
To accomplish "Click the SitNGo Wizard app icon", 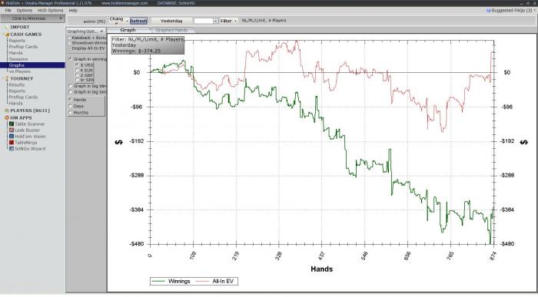I will pyautogui.click(x=12, y=149).
